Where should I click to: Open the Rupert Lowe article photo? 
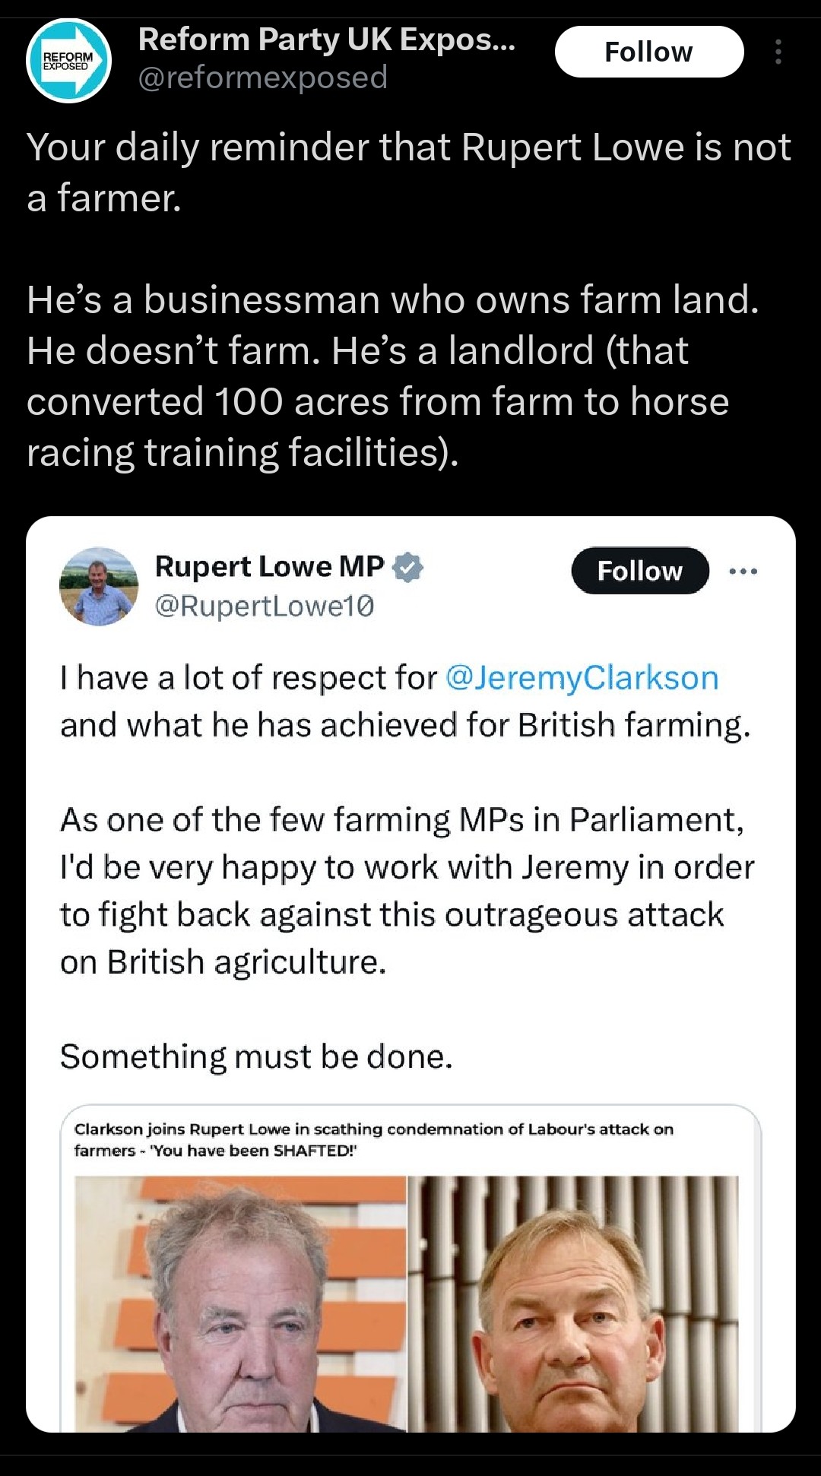pyautogui.click(x=573, y=1303)
